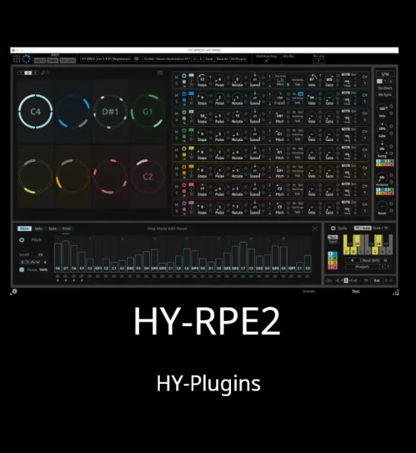
Task: Click the pink C2 ring of track 8
Action: pyautogui.click(x=147, y=176)
